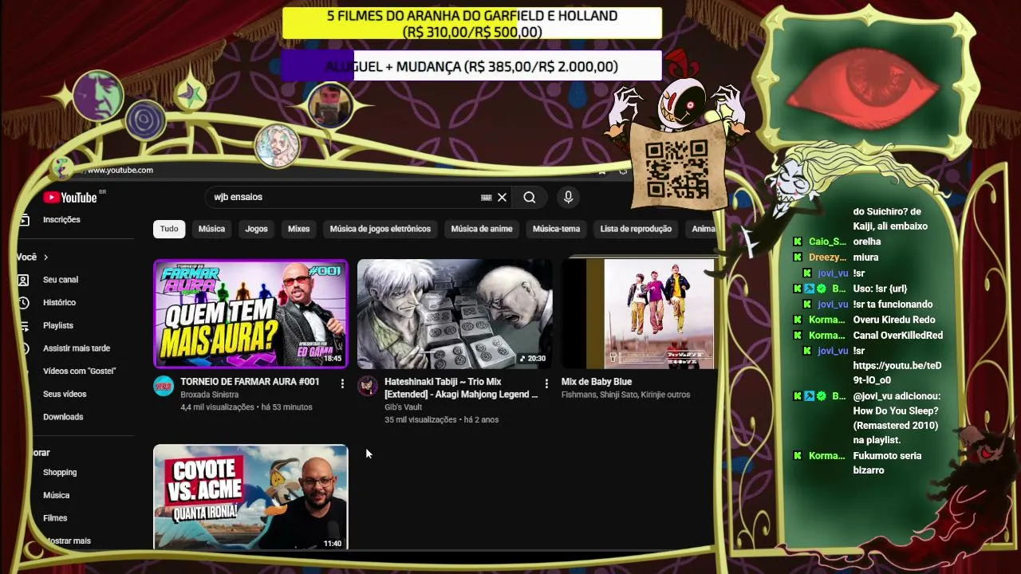Screen dimensions: 1021x574
Task: Open Inscrições in the sidebar
Action: coord(61,220)
